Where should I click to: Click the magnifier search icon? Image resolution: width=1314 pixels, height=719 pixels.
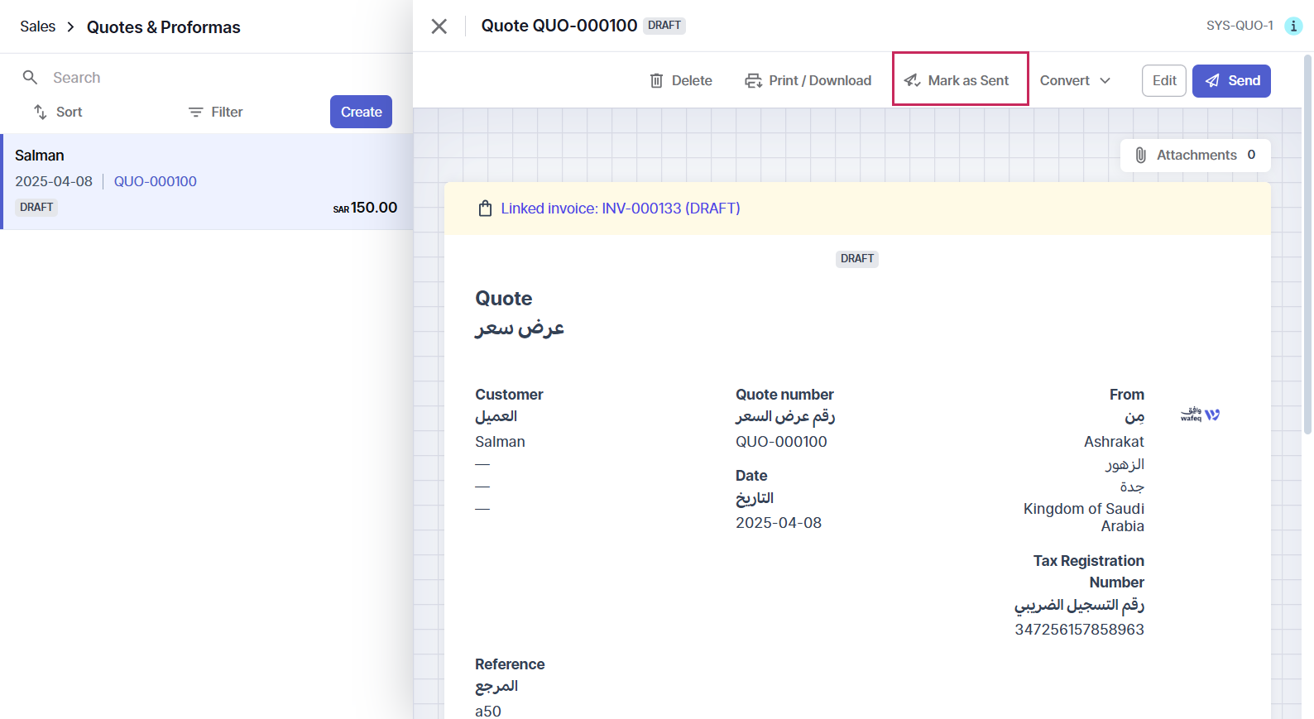click(31, 78)
